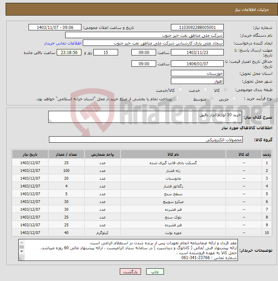Click item مهره بولت in table
This screenshot has width=278, height=281.
pyautogui.click(x=173, y=233)
